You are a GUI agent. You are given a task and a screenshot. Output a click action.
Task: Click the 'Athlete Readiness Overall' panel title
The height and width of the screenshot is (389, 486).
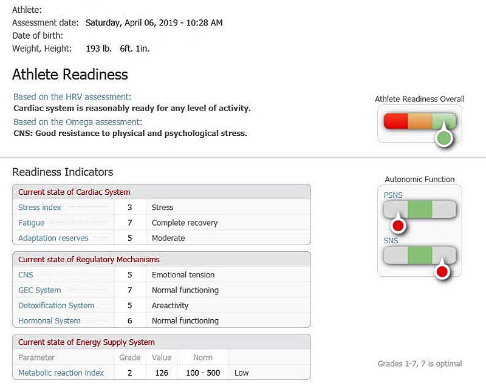pyautogui.click(x=420, y=99)
